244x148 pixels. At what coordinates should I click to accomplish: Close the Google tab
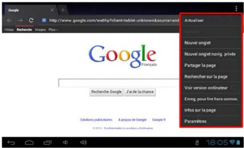click(52, 10)
